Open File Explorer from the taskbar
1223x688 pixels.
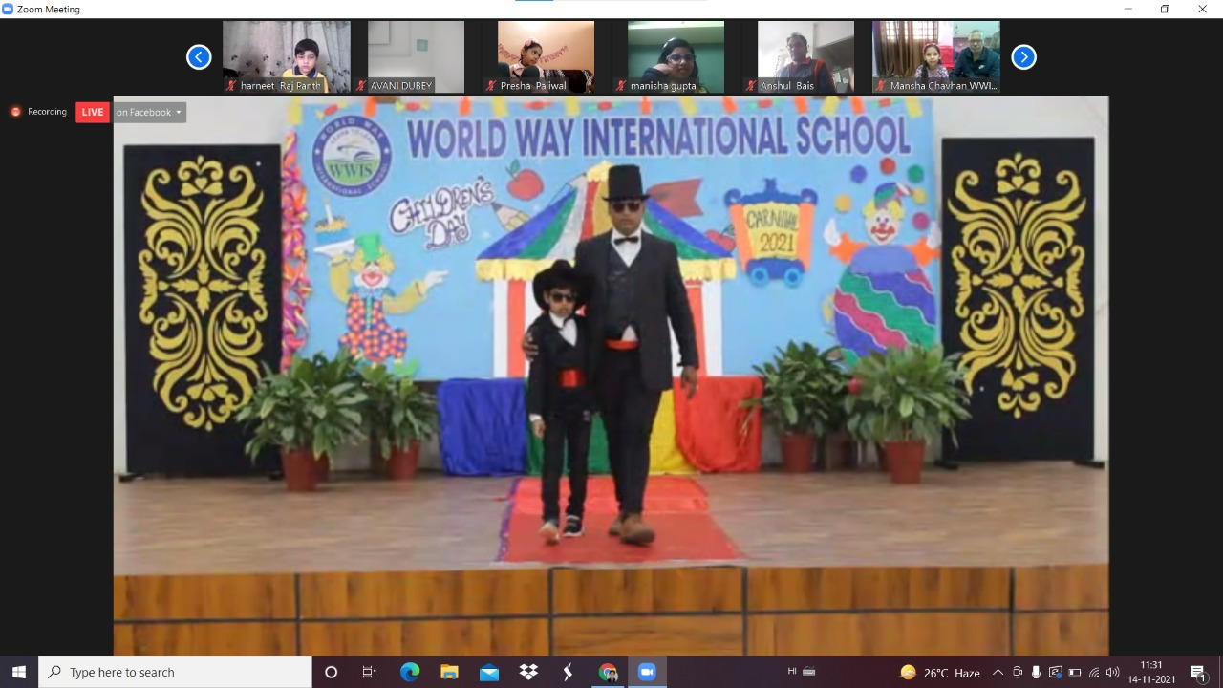[449, 672]
